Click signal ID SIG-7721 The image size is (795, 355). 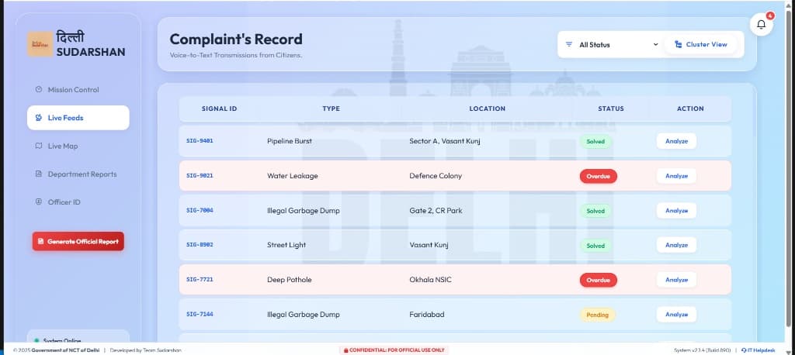pyautogui.click(x=200, y=280)
